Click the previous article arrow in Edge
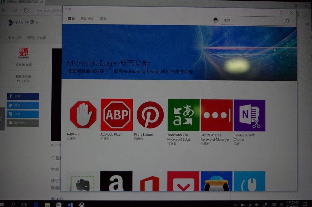This screenshot has width=312, height=207. (2, 119)
